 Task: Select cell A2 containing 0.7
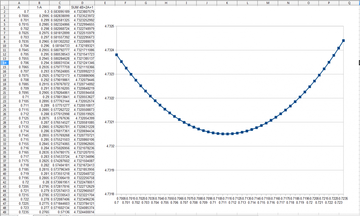coord(19,11)
